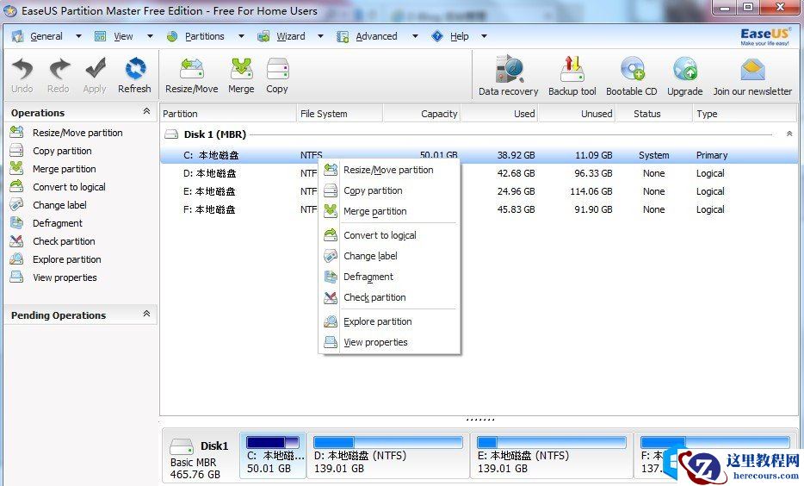Click Check partition icon in Operations panel
804x486 pixels.
click(16, 240)
